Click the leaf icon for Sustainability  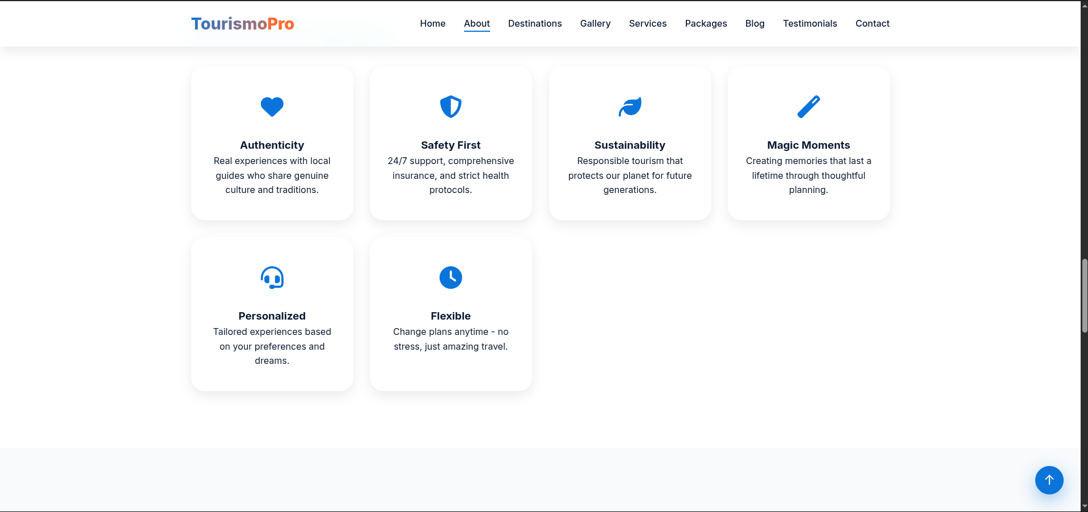[630, 107]
